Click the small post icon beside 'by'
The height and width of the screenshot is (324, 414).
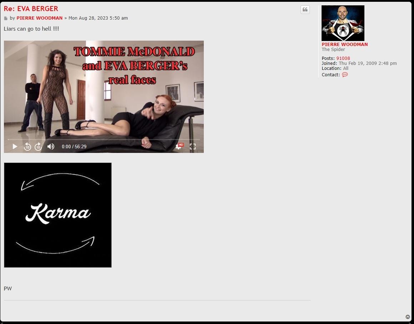6,18
